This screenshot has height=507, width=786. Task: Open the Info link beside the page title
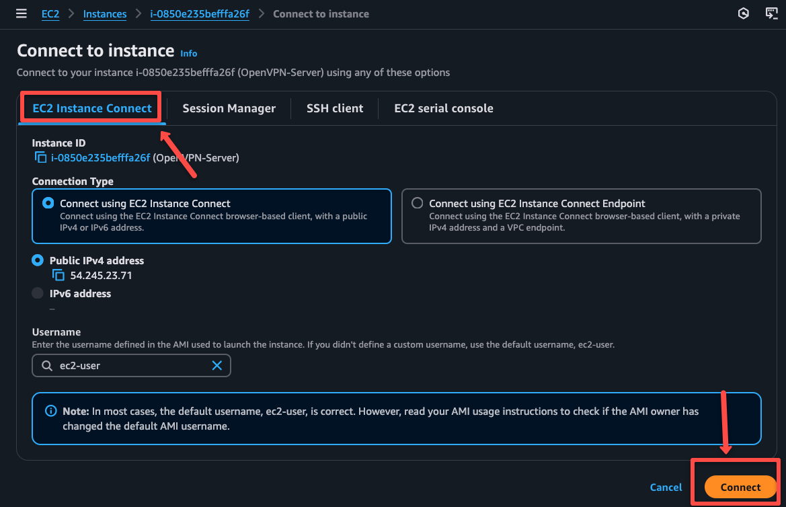[188, 53]
